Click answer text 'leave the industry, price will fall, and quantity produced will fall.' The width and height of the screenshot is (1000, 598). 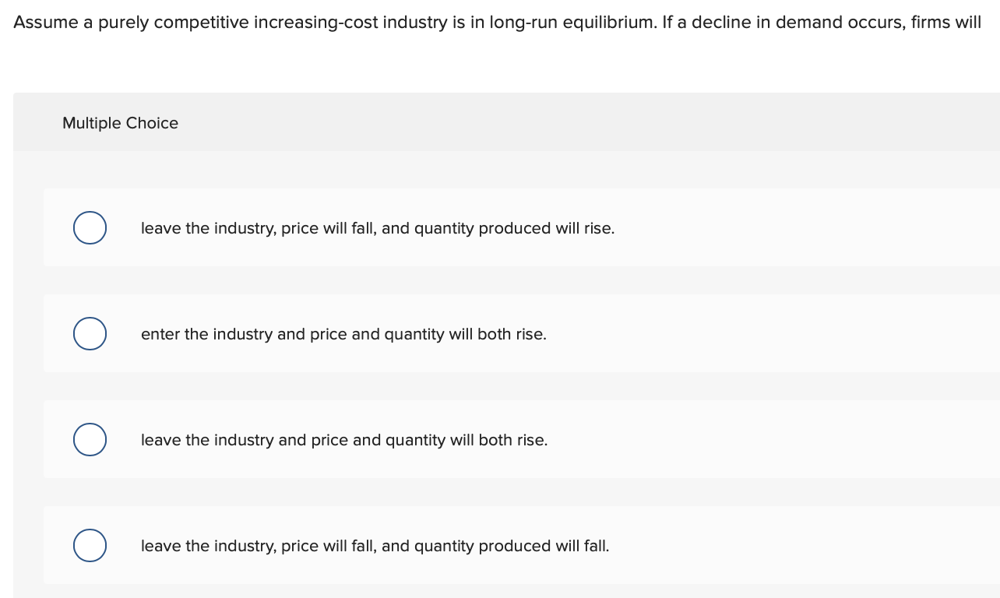[x=375, y=547]
